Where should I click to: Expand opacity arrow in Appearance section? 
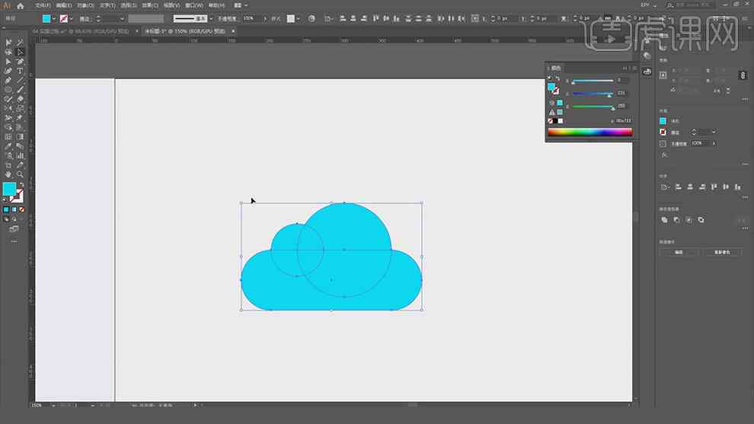click(x=714, y=143)
